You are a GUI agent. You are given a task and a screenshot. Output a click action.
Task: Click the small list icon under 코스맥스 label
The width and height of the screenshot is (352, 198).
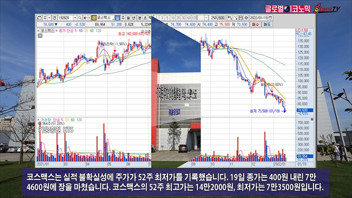pos(40,36)
